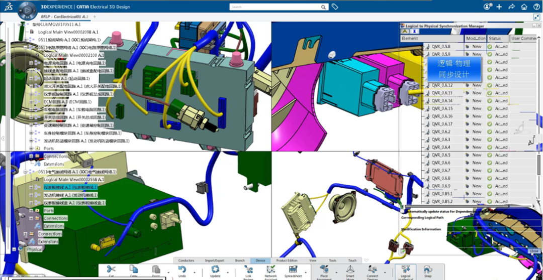Screen dimensions: 543x280
Task: Select the Cut scissors tool
Action: coord(111,270)
